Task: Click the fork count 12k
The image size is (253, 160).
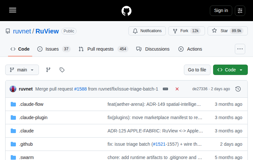Action: pyautogui.click(x=195, y=31)
